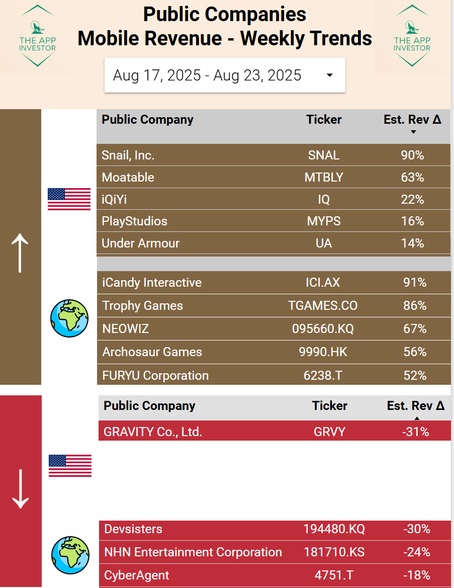Click the App Investor logo at top left
Screen dimensions: 454x588
coord(38,36)
